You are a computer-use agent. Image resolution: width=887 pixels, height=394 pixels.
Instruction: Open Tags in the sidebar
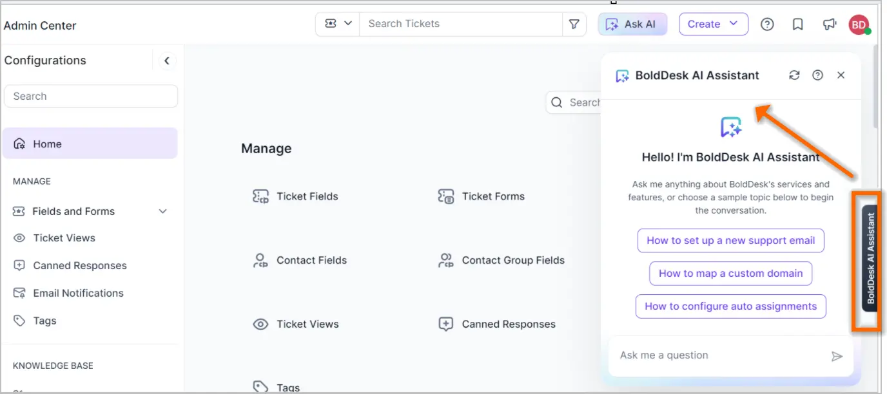(45, 321)
